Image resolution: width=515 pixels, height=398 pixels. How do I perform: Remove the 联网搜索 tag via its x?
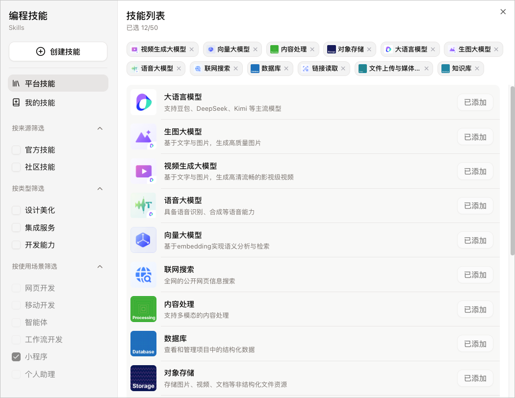(x=236, y=68)
